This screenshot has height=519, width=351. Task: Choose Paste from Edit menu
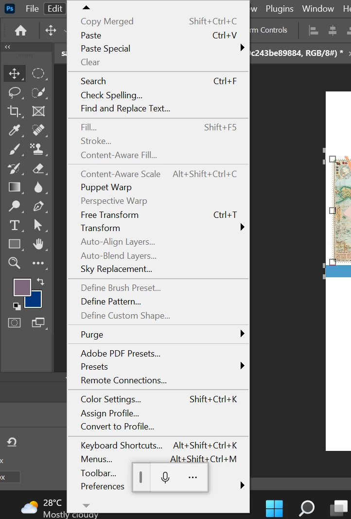tap(158, 36)
